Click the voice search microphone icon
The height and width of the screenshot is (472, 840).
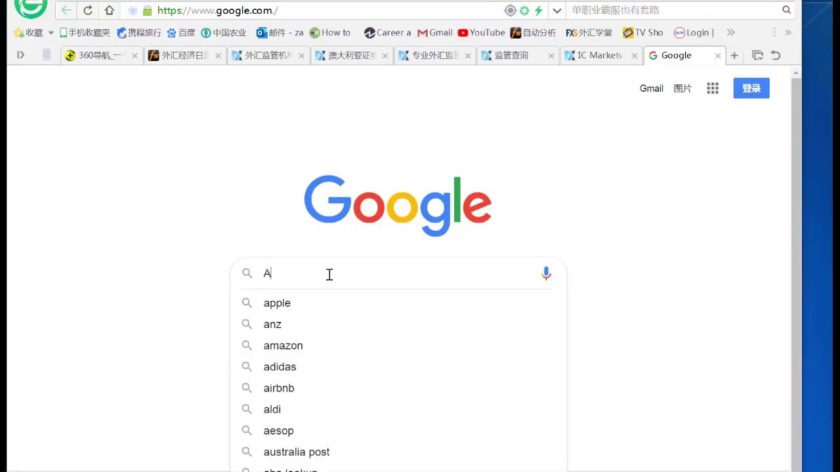(546, 273)
